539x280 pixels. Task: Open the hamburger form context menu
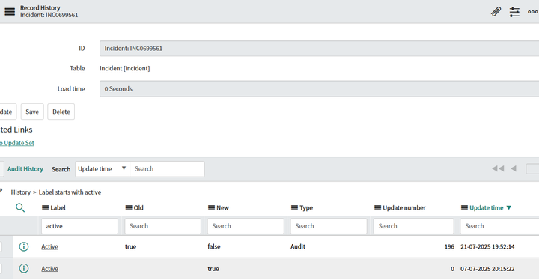click(x=10, y=12)
